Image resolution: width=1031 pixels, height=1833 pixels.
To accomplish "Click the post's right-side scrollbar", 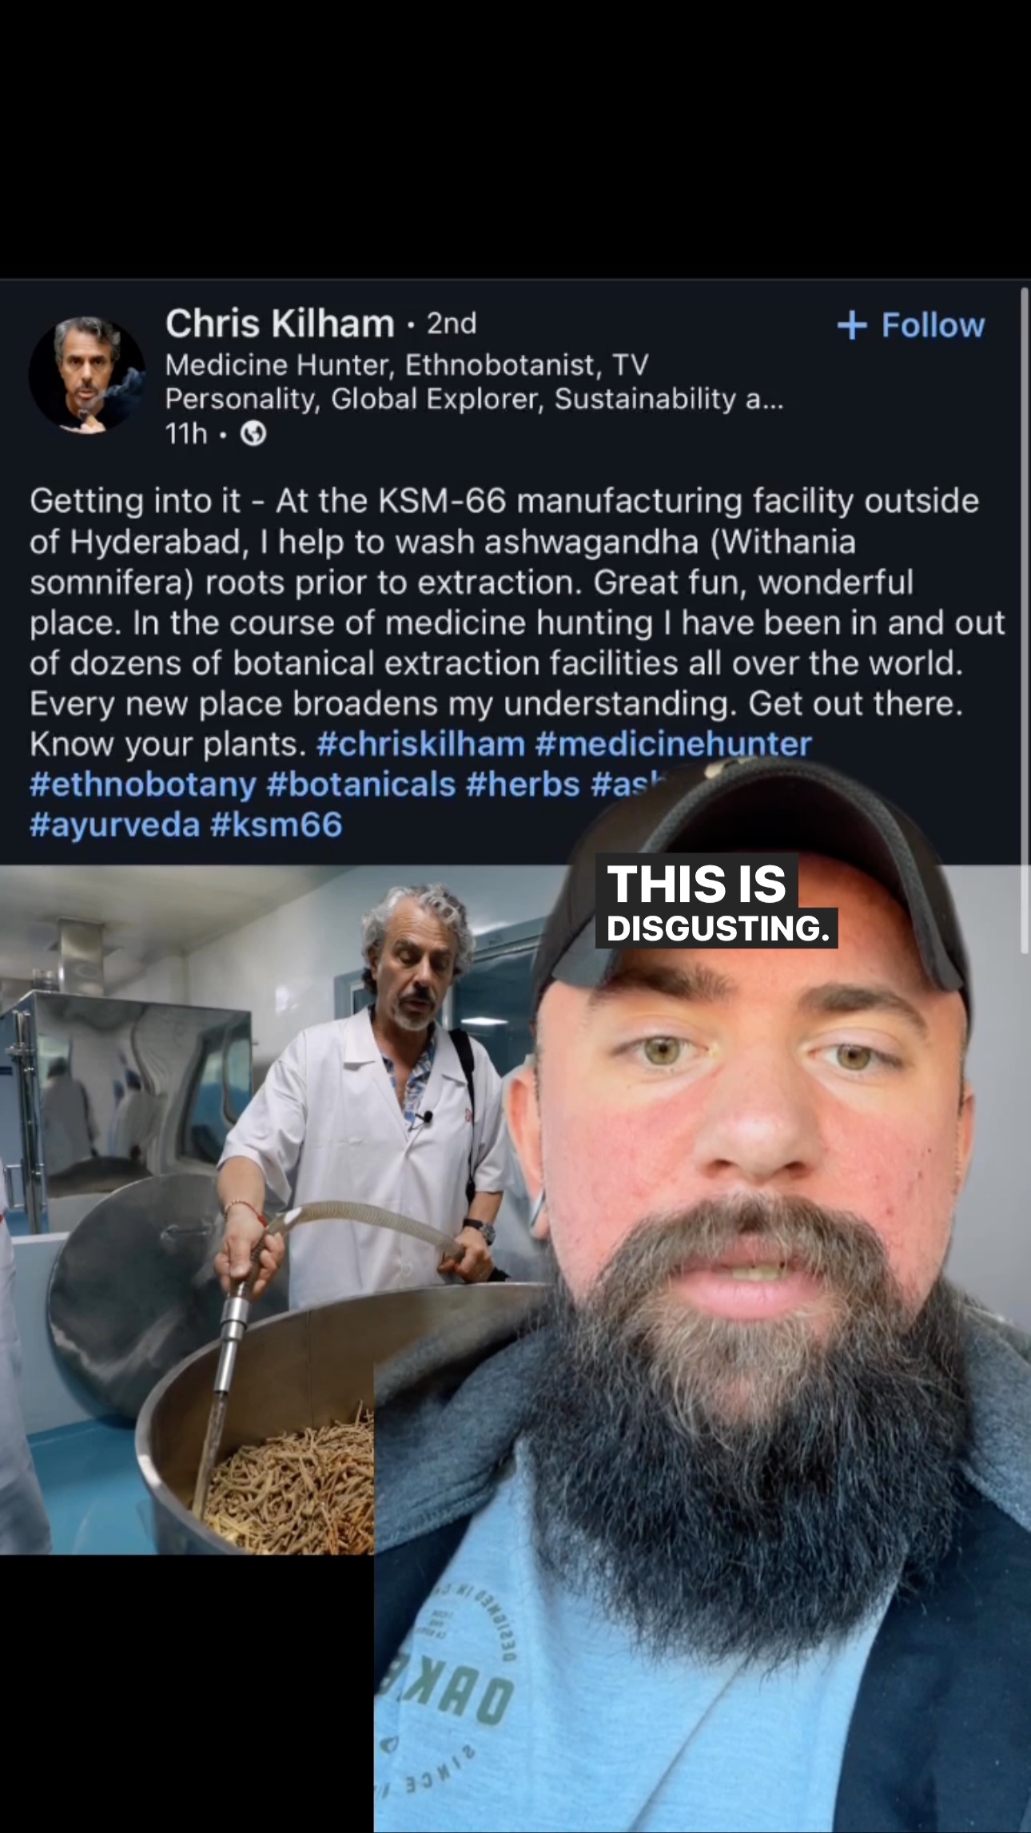I will [x=1025, y=619].
